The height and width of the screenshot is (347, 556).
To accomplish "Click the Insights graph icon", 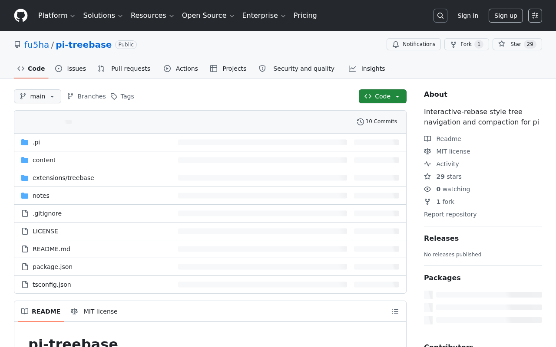I will [352, 69].
